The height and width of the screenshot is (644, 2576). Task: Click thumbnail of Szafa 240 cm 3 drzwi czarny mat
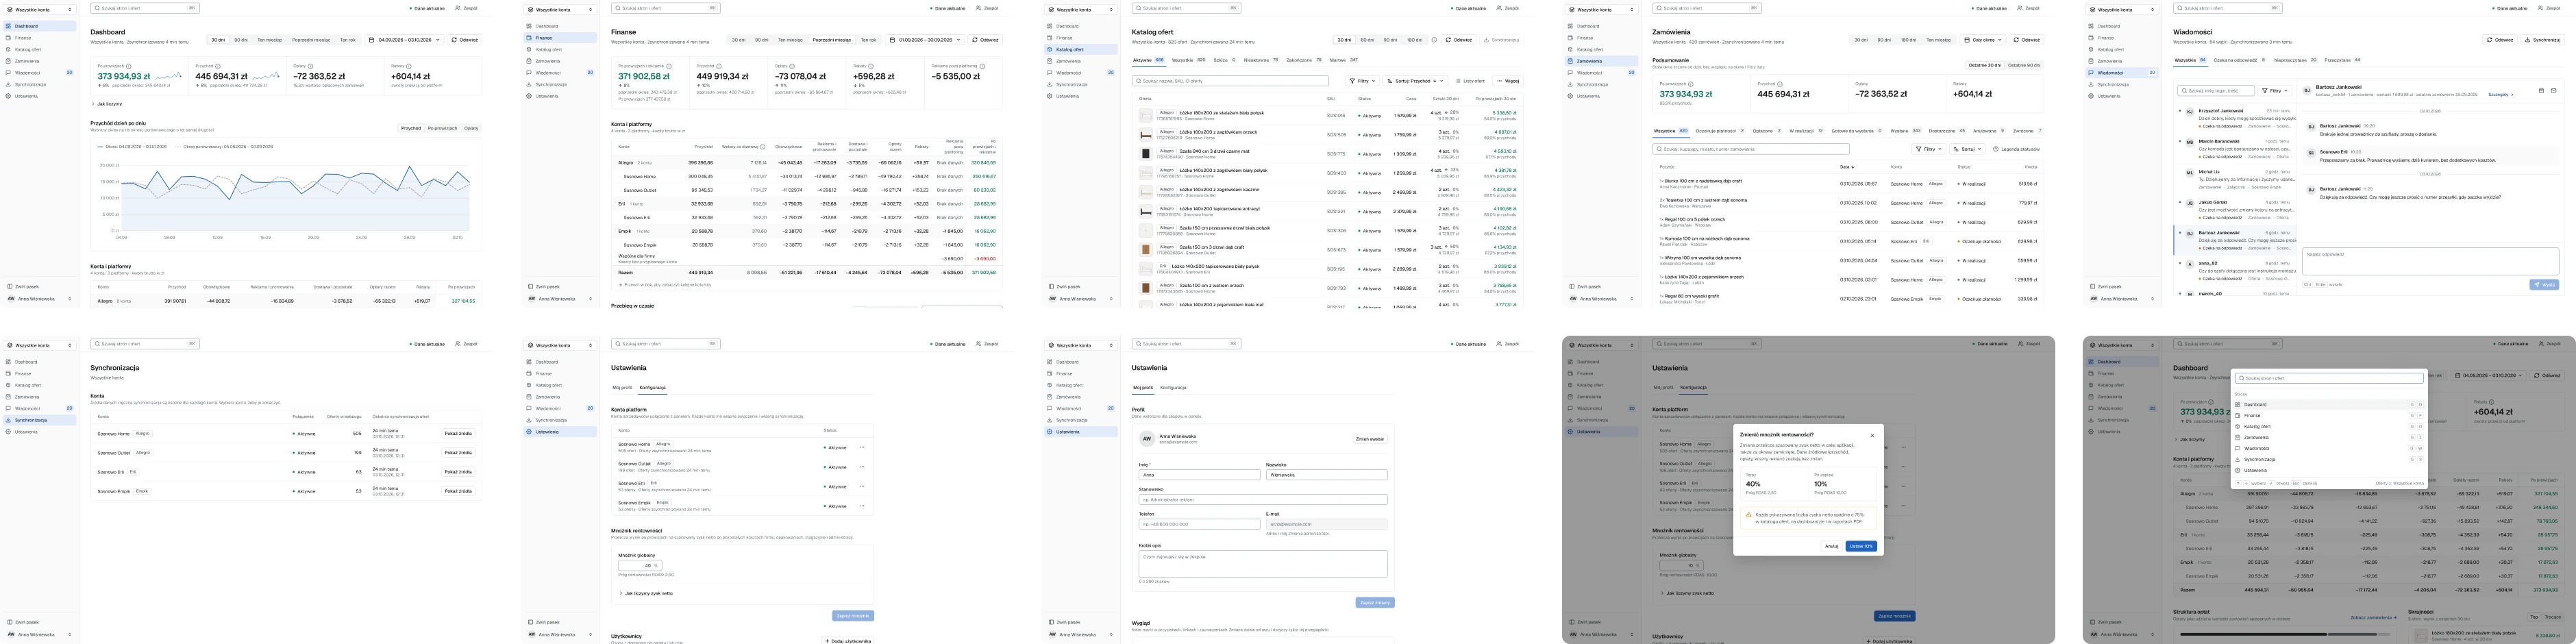point(1146,153)
